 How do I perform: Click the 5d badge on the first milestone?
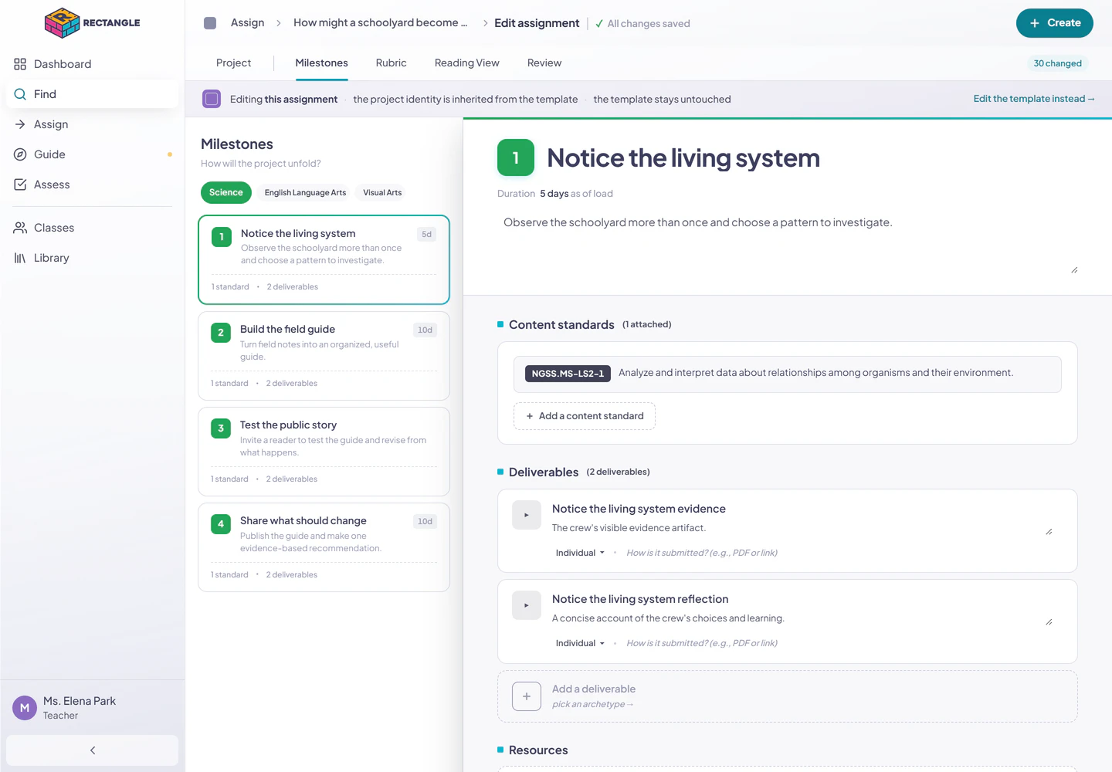[426, 235]
